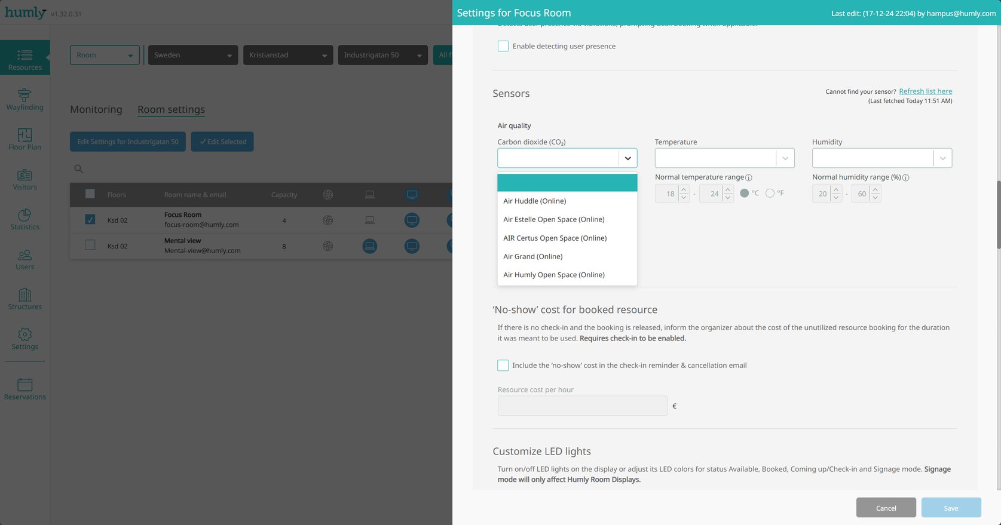Image resolution: width=1001 pixels, height=525 pixels.
Task: Enable detecting user presence checkbox
Action: click(x=503, y=46)
